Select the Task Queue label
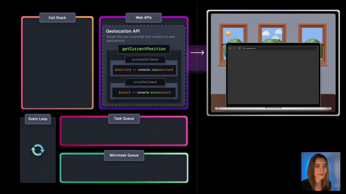 tap(124, 119)
